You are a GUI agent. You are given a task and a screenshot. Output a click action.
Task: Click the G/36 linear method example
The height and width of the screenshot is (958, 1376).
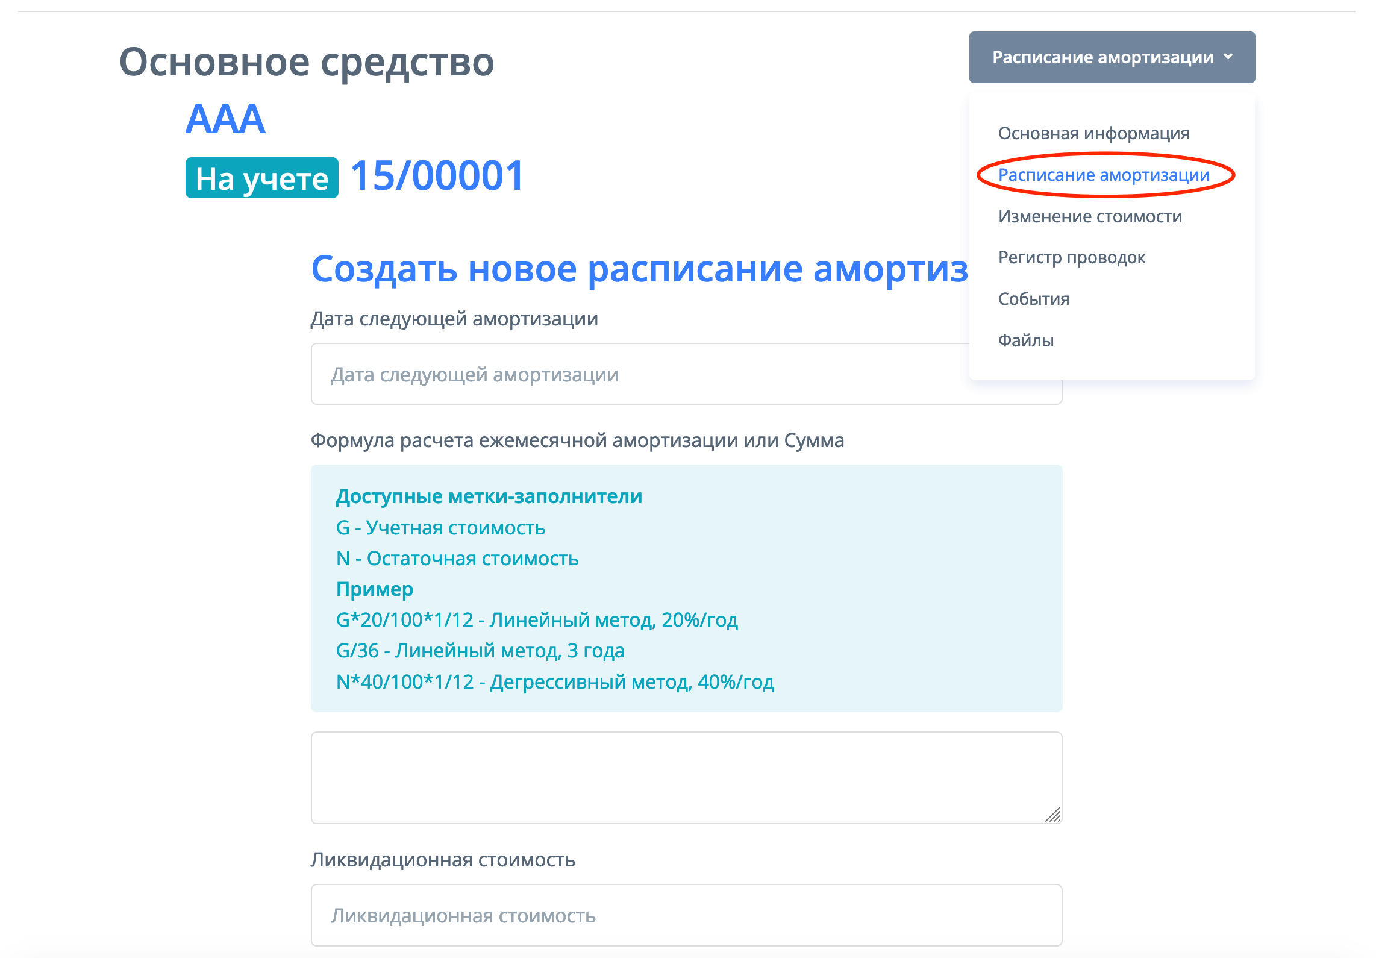pyautogui.click(x=480, y=651)
